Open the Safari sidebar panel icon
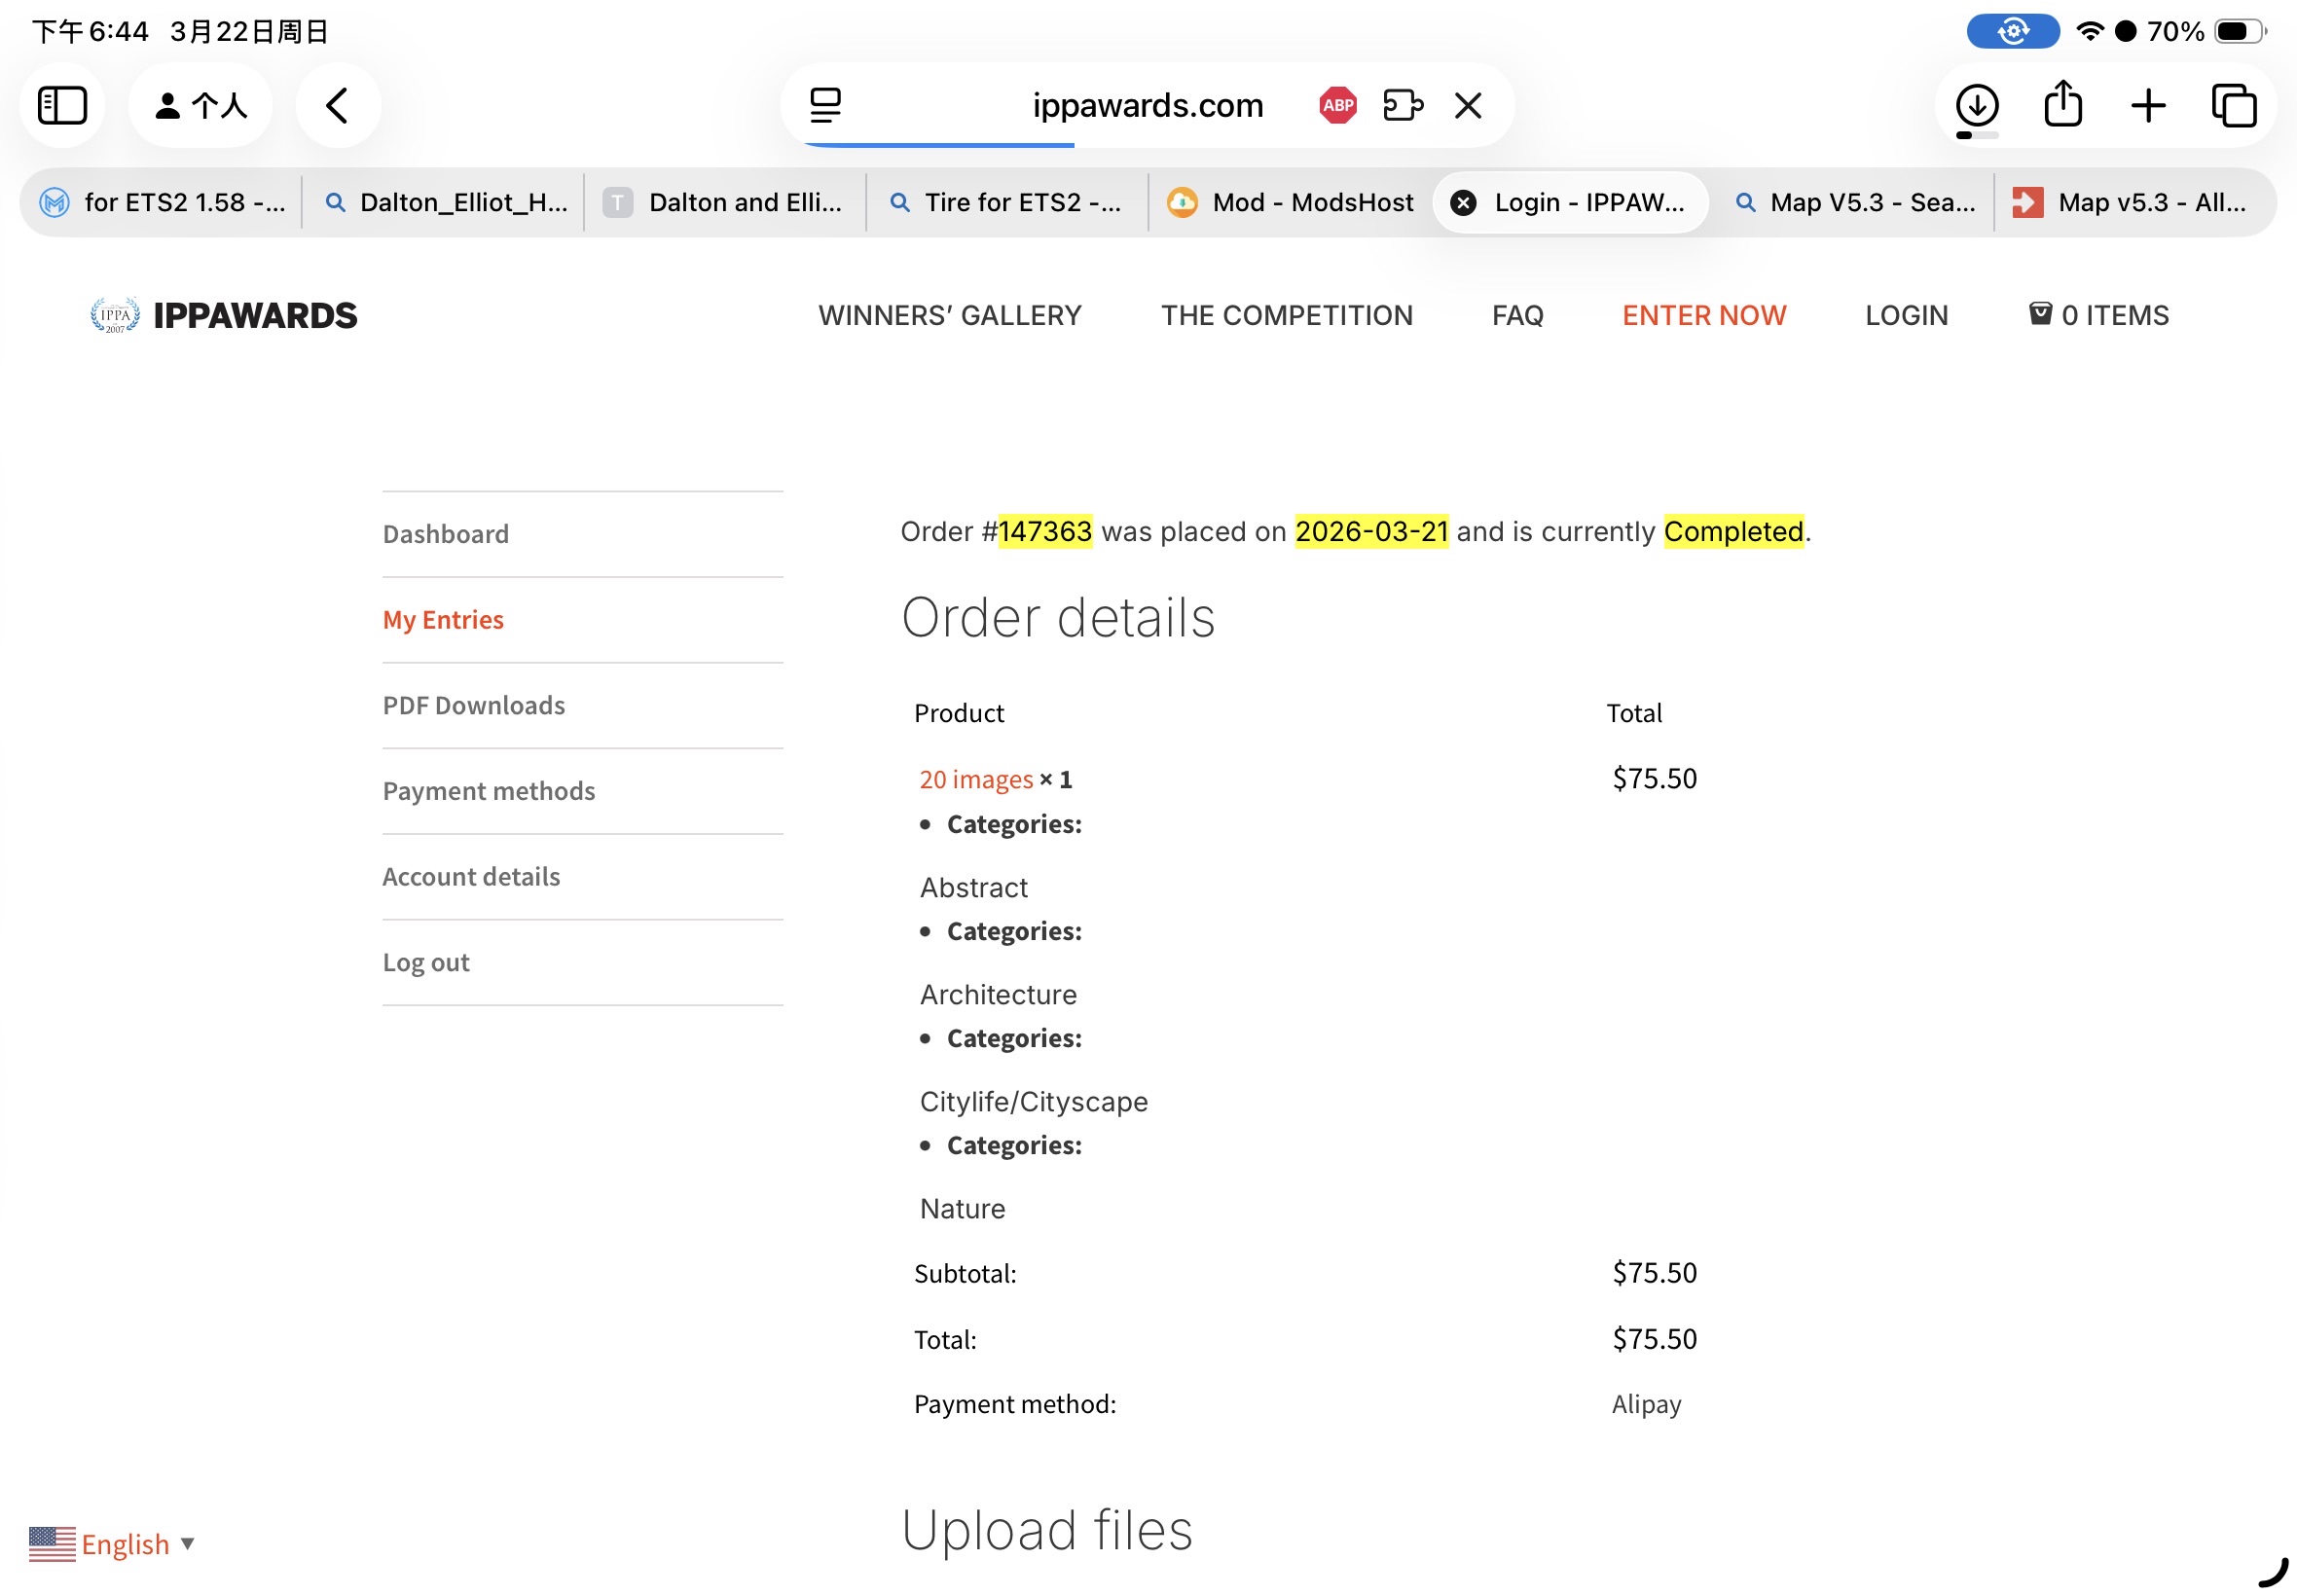This screenshot has width=2297, height=1596. (x=62, y=105)
